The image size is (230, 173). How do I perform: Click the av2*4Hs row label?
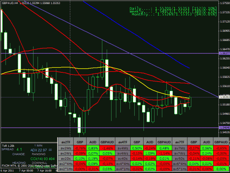[x=66, y=163]
